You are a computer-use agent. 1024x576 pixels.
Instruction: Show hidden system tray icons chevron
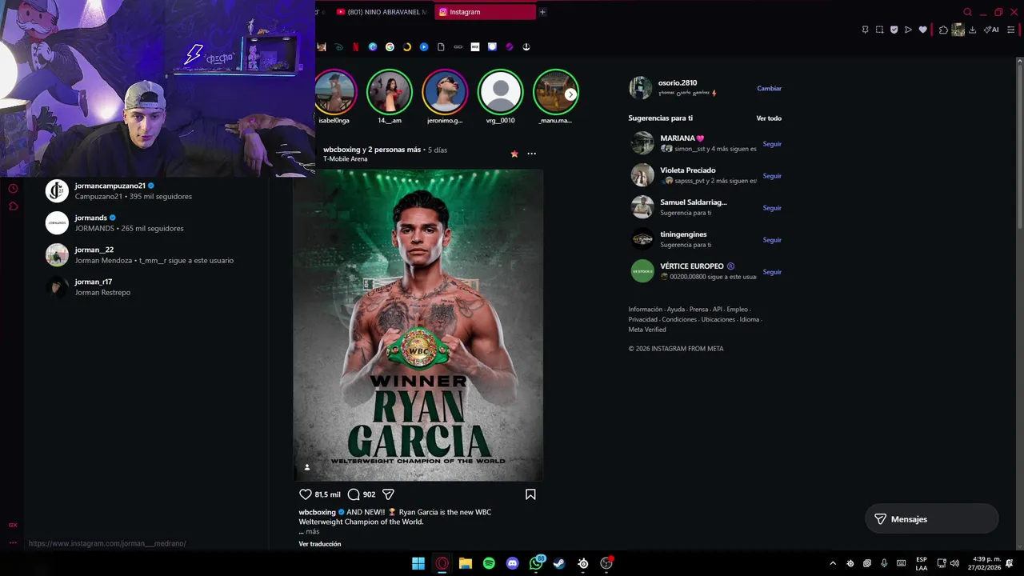click(833, 563)
